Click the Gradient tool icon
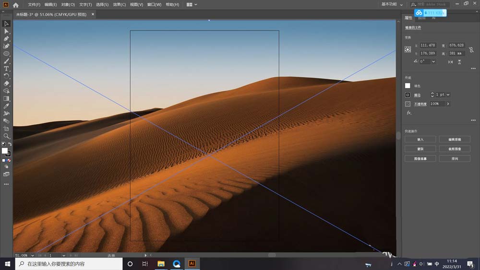480x270 pixels. coord(7,98)
